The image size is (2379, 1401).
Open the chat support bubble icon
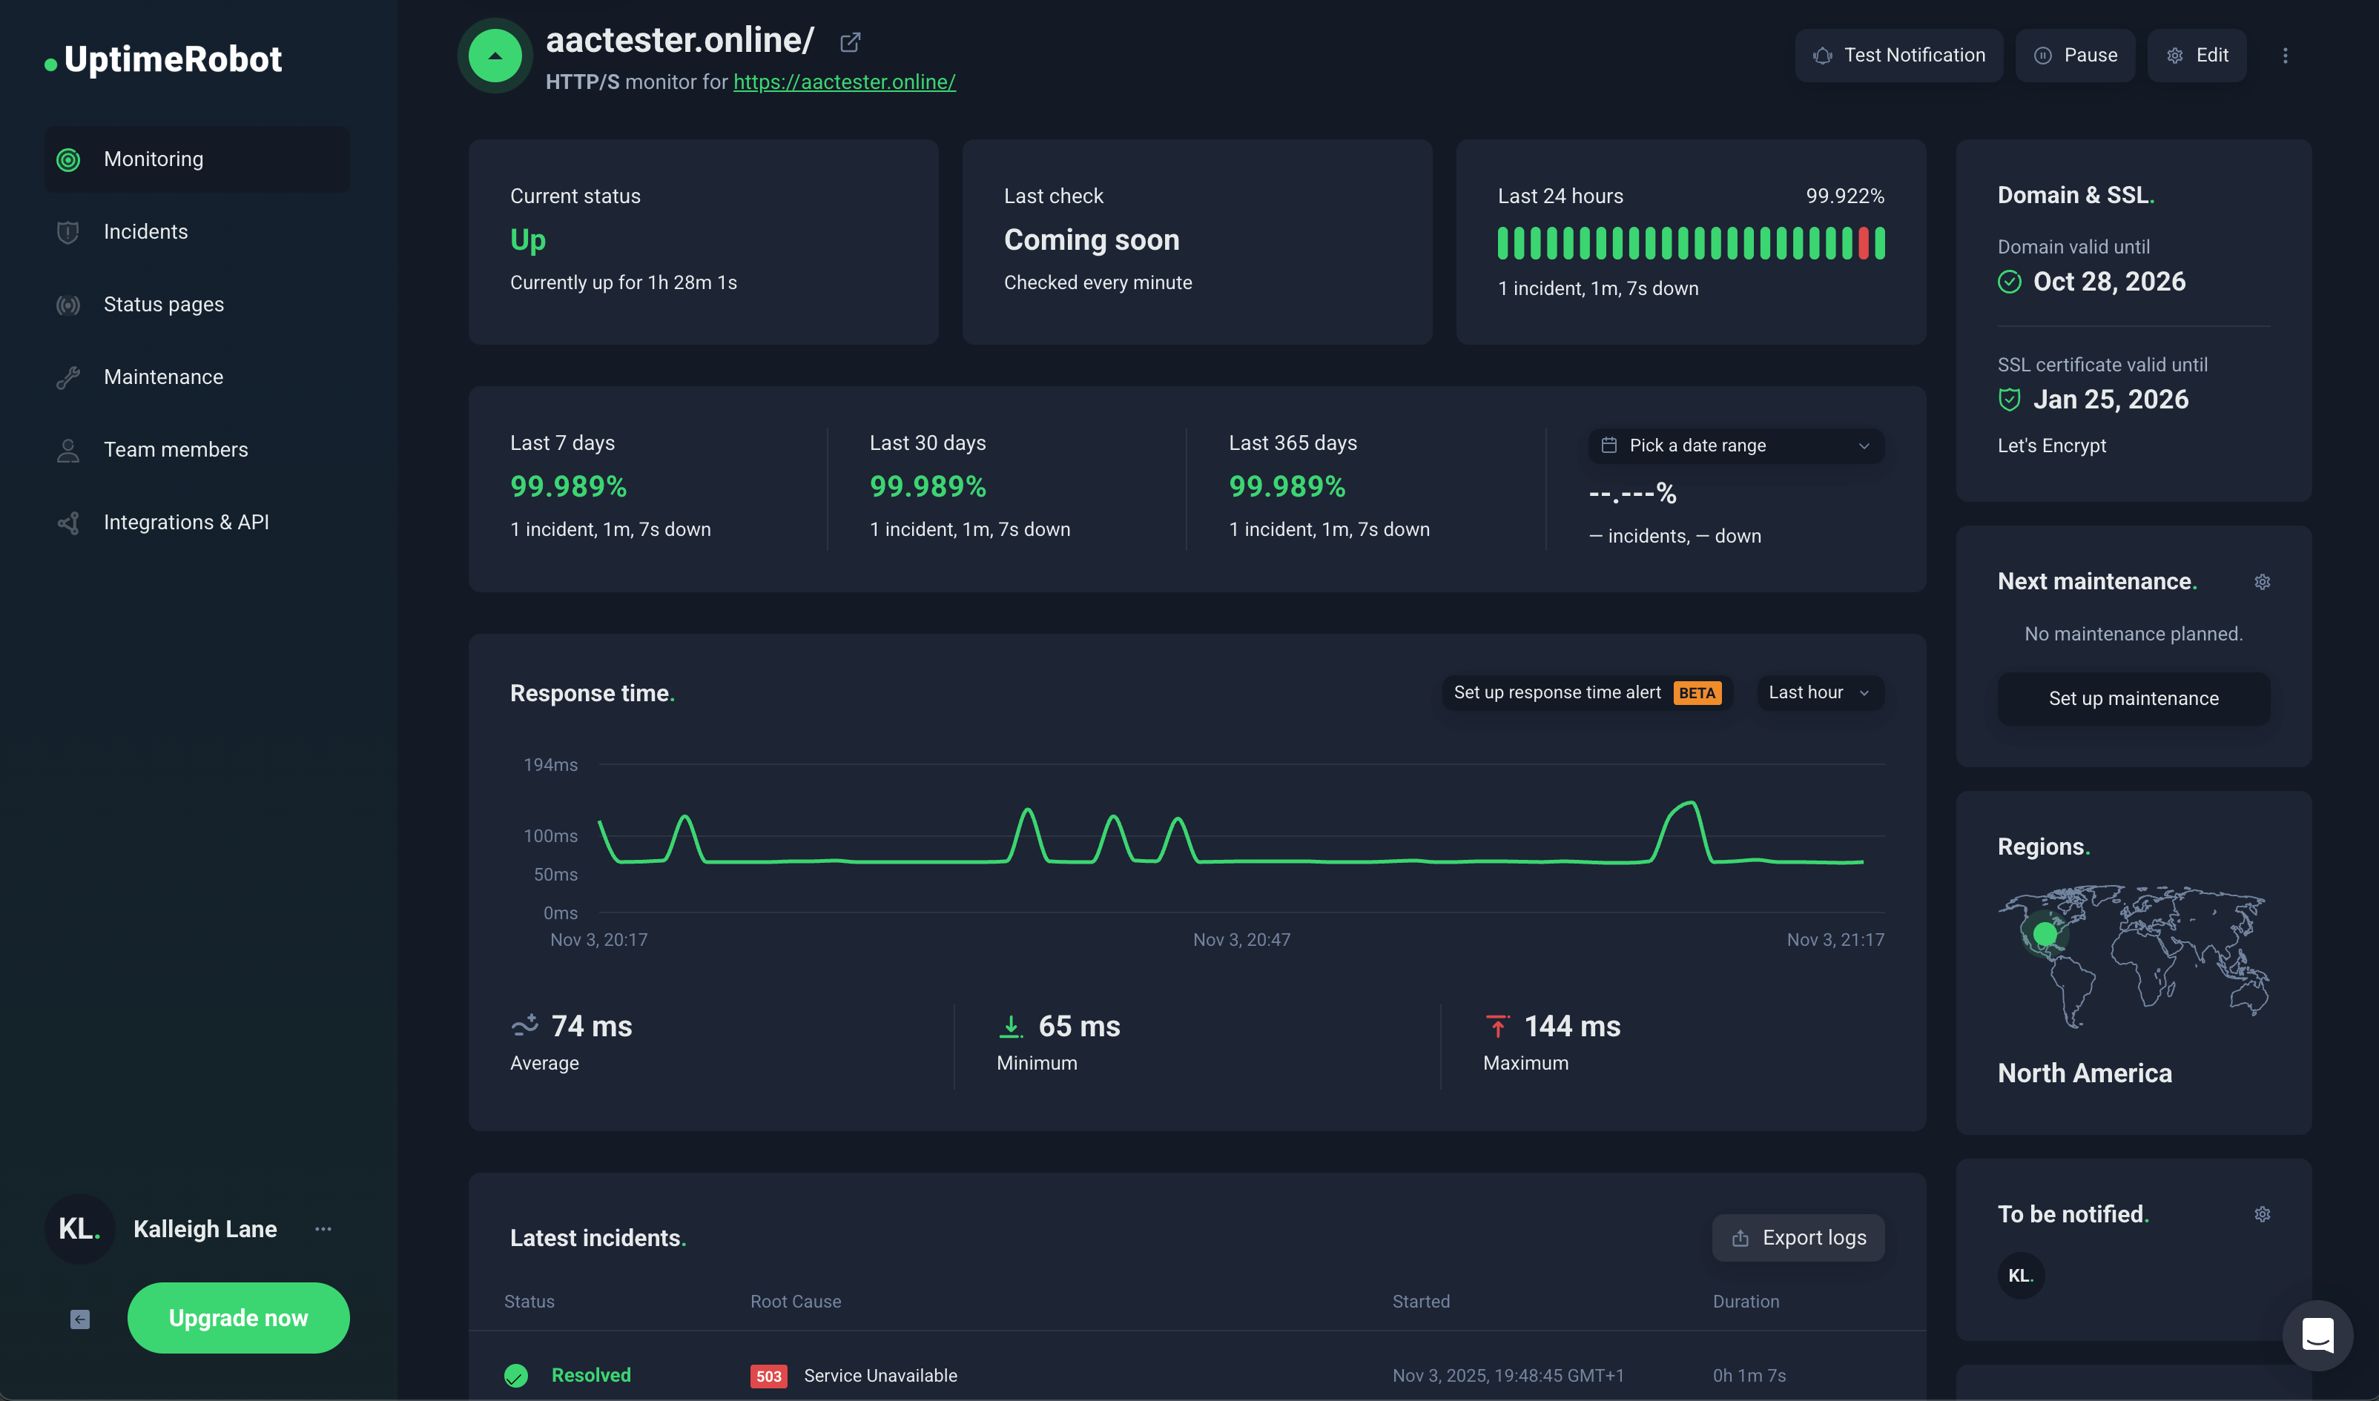[x=2320, y=1335]
